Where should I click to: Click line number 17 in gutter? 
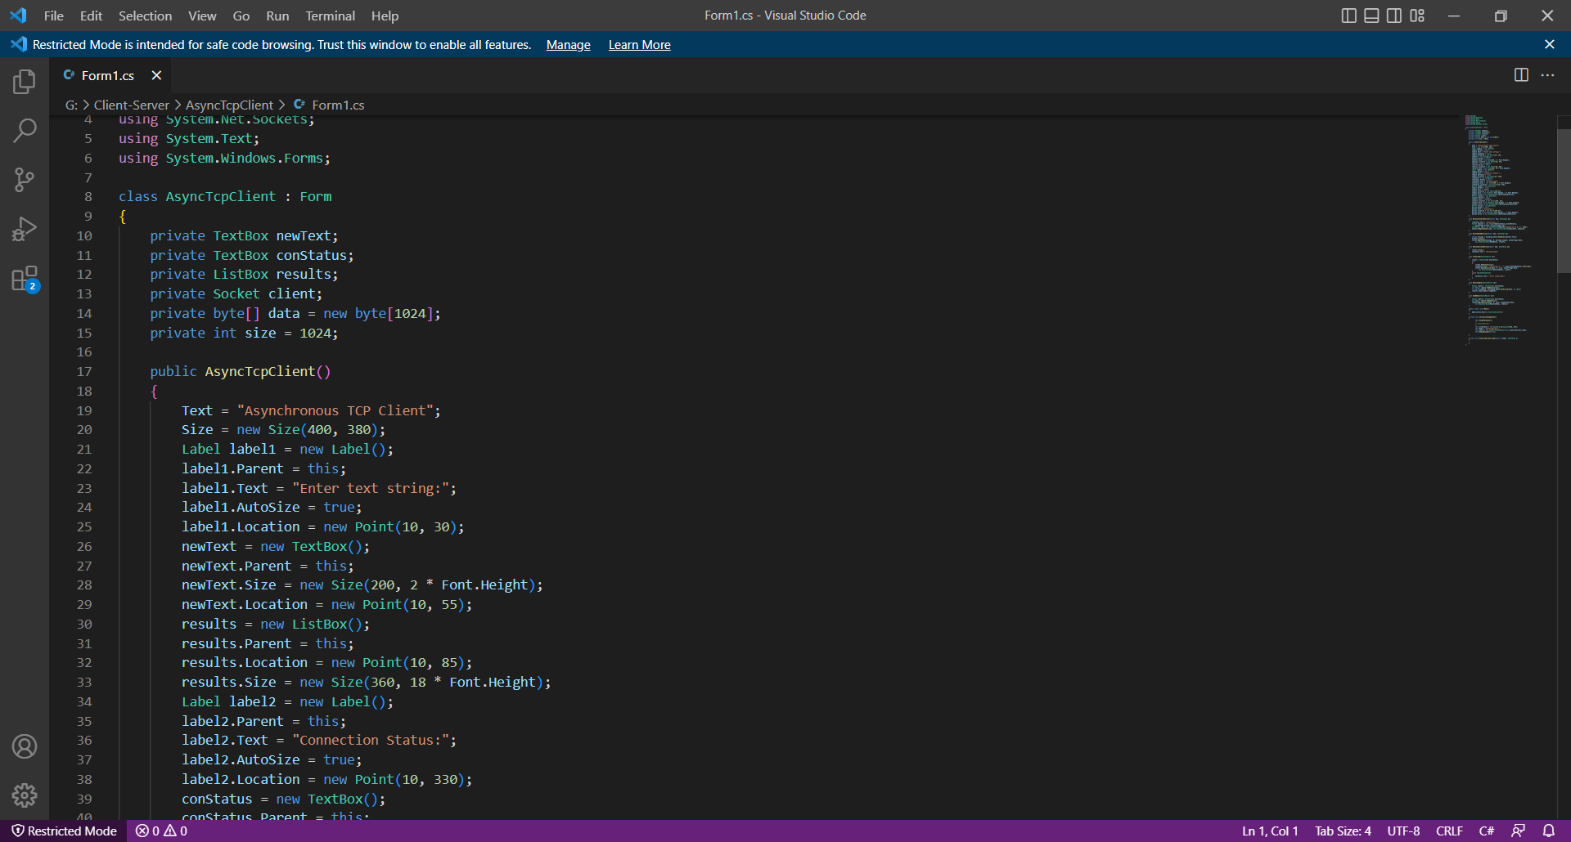coord(84,372)
